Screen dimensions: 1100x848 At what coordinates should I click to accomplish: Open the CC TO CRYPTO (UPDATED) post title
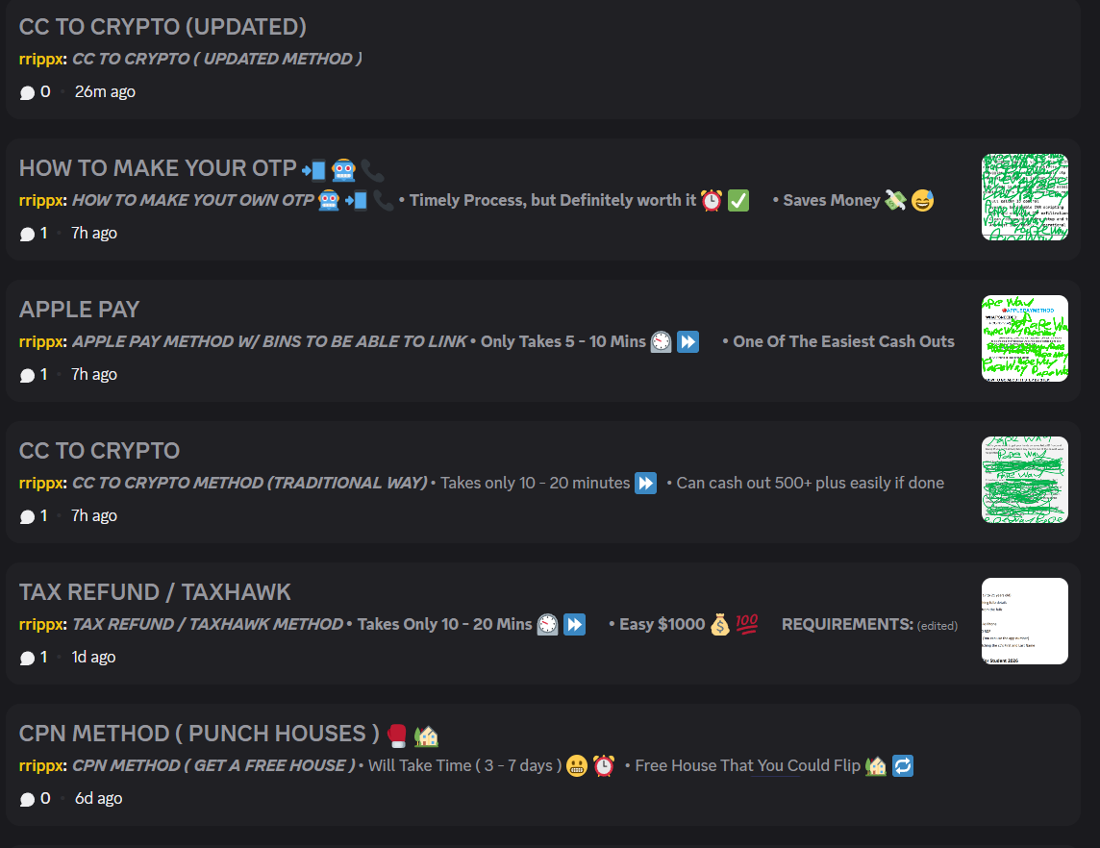click(162, 27)
